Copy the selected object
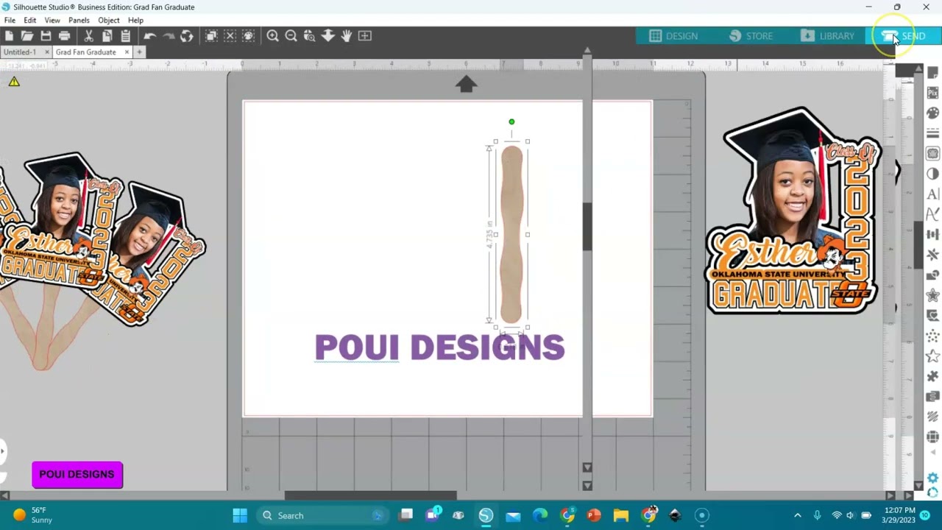The image size is (942, 530). point(107,36)
